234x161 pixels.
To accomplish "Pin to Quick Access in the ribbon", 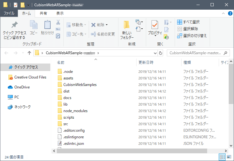I will click(14, 31).
